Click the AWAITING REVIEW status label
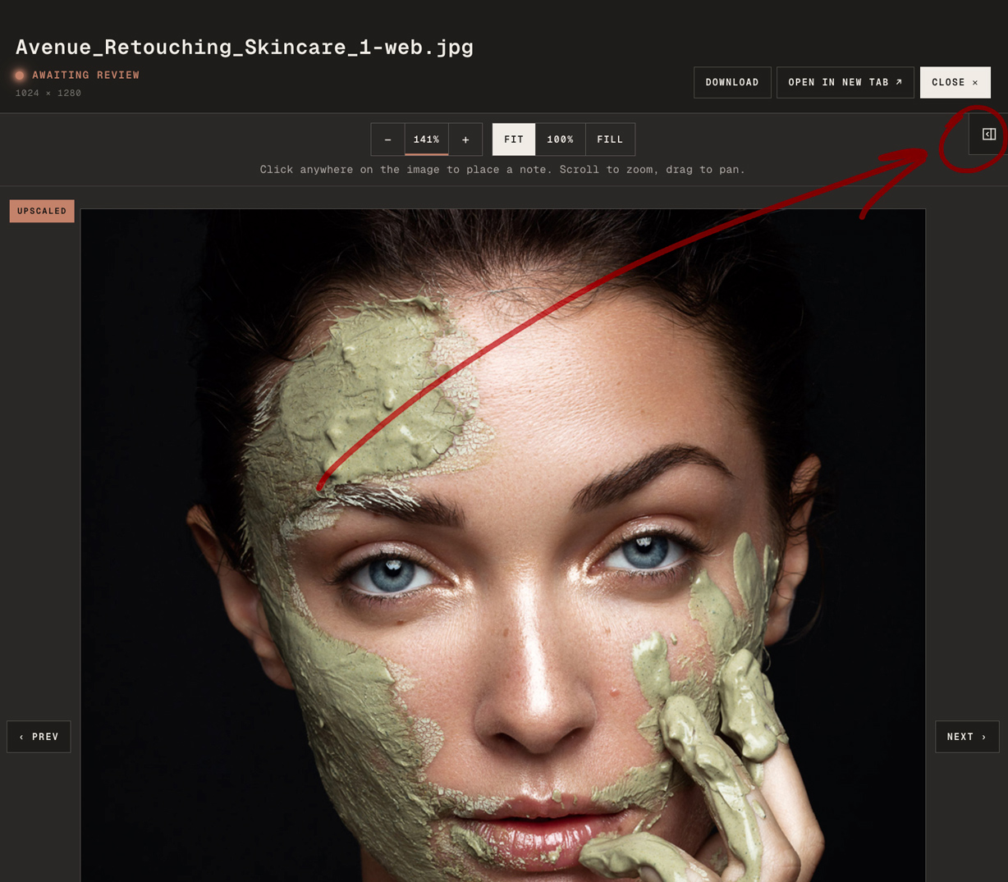This screenshot has height=882, width=1008. tap(86, 75)
